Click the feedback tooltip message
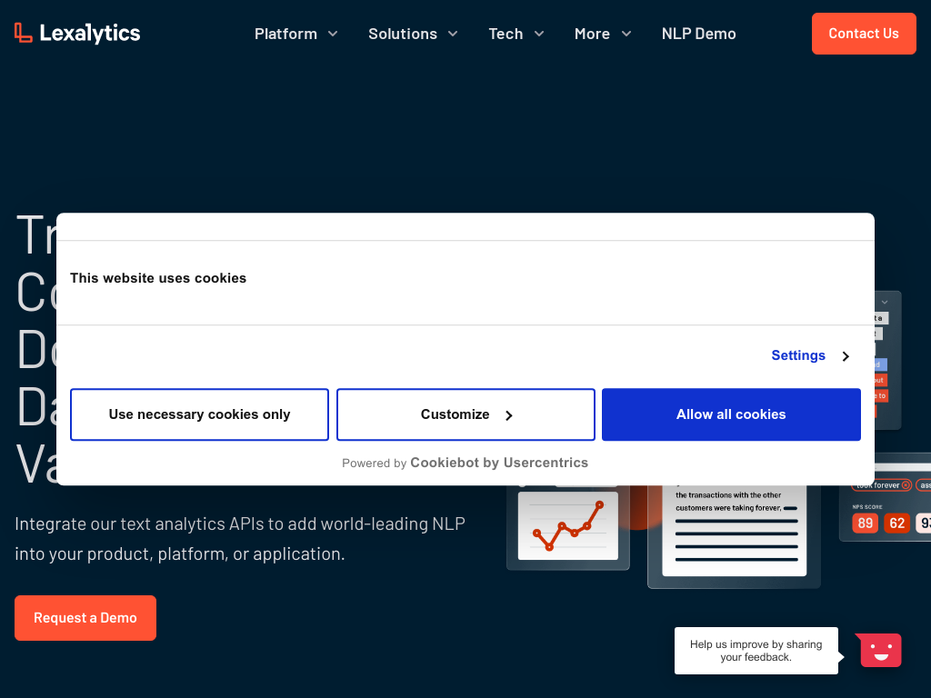This screenshot has width=931, height=698. pos(756,651)
